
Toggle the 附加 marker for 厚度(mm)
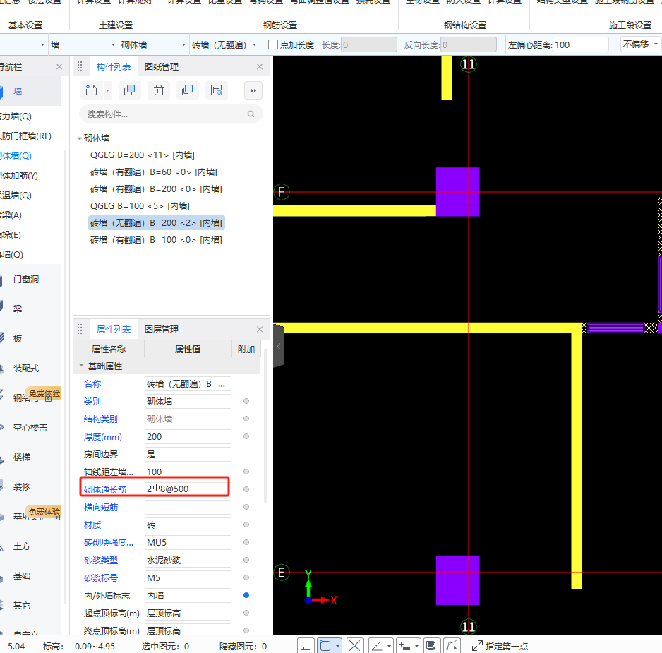246,436
